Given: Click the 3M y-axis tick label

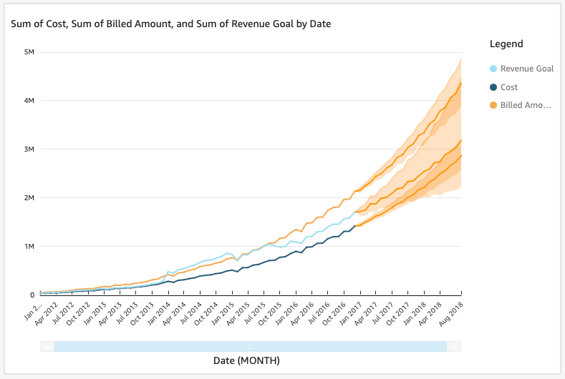Looking at the screenshot, I should tap(30, 149).
